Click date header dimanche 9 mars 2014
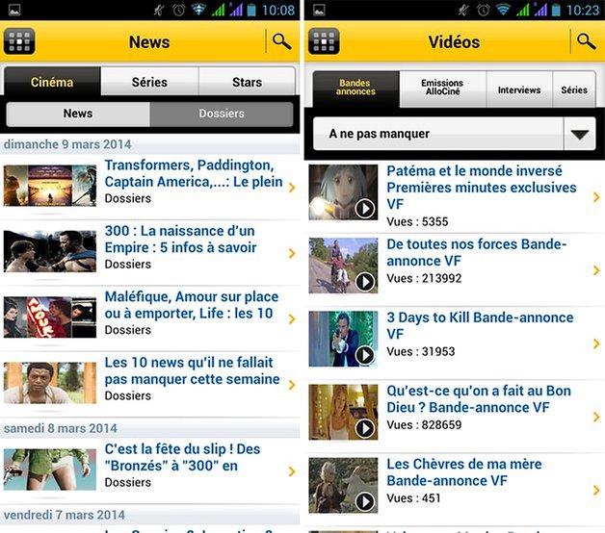Viewport: 605px width, 533px height. click(x=67, y=144)
